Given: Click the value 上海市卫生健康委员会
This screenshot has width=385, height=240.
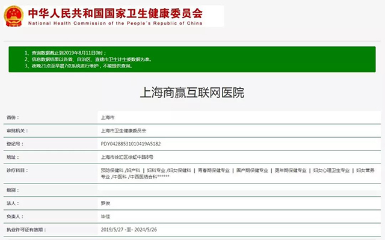Looking at the screenshot, I should pyautogui.click(x=123, y=131).
